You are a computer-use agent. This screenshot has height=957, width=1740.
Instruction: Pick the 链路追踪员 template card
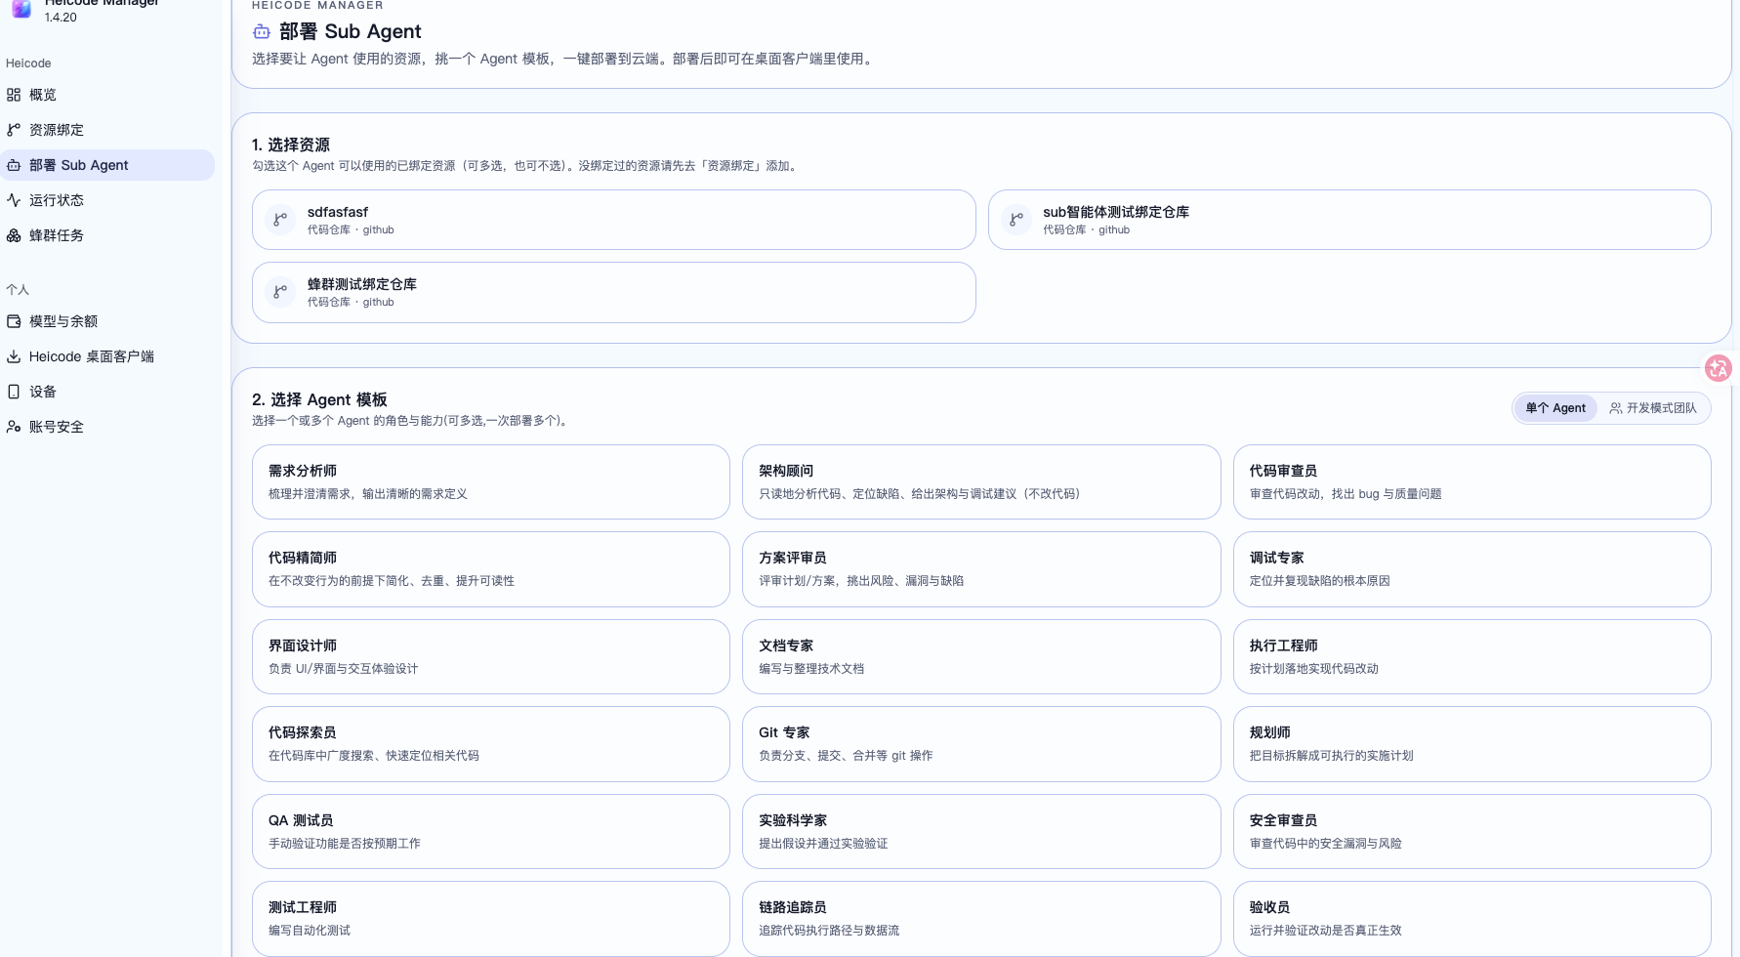(981, 919)
